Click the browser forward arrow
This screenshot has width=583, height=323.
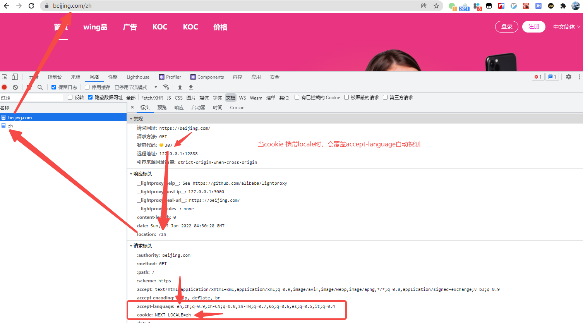(x=19, y=6)
